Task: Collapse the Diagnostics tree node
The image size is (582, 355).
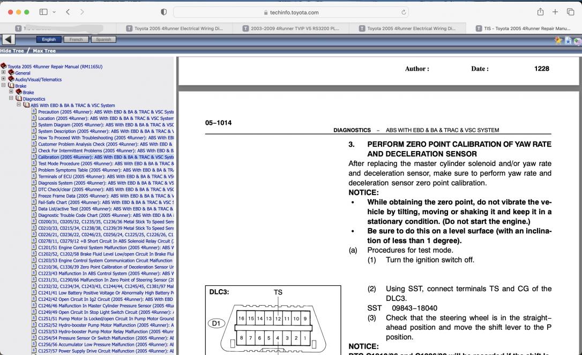Action: (x=11, y=99)
